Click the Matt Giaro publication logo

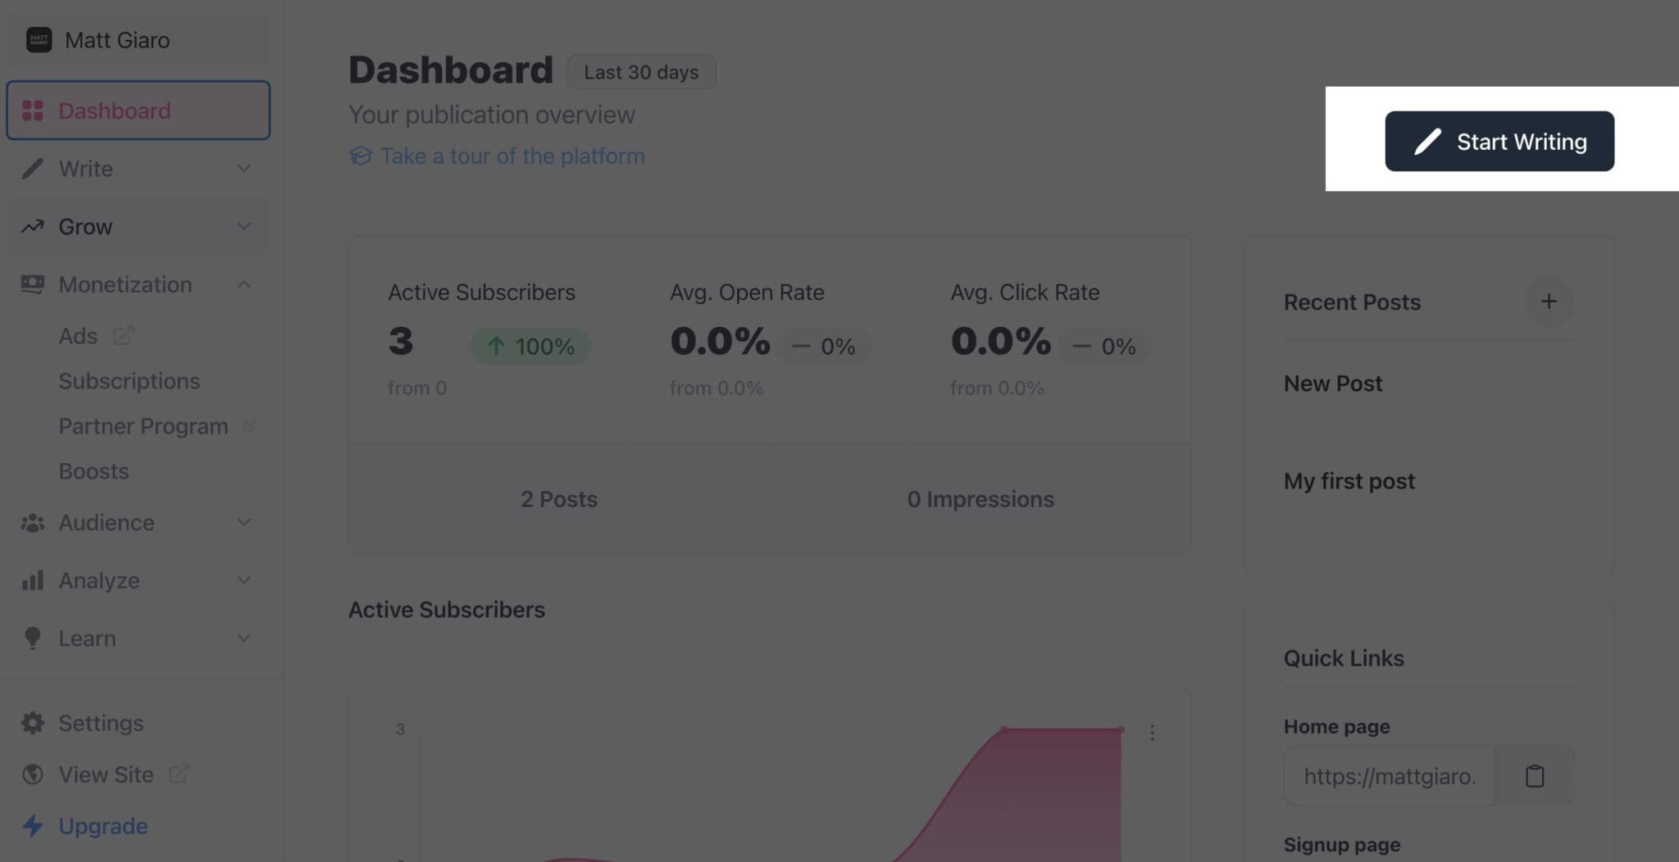(39, 39)
